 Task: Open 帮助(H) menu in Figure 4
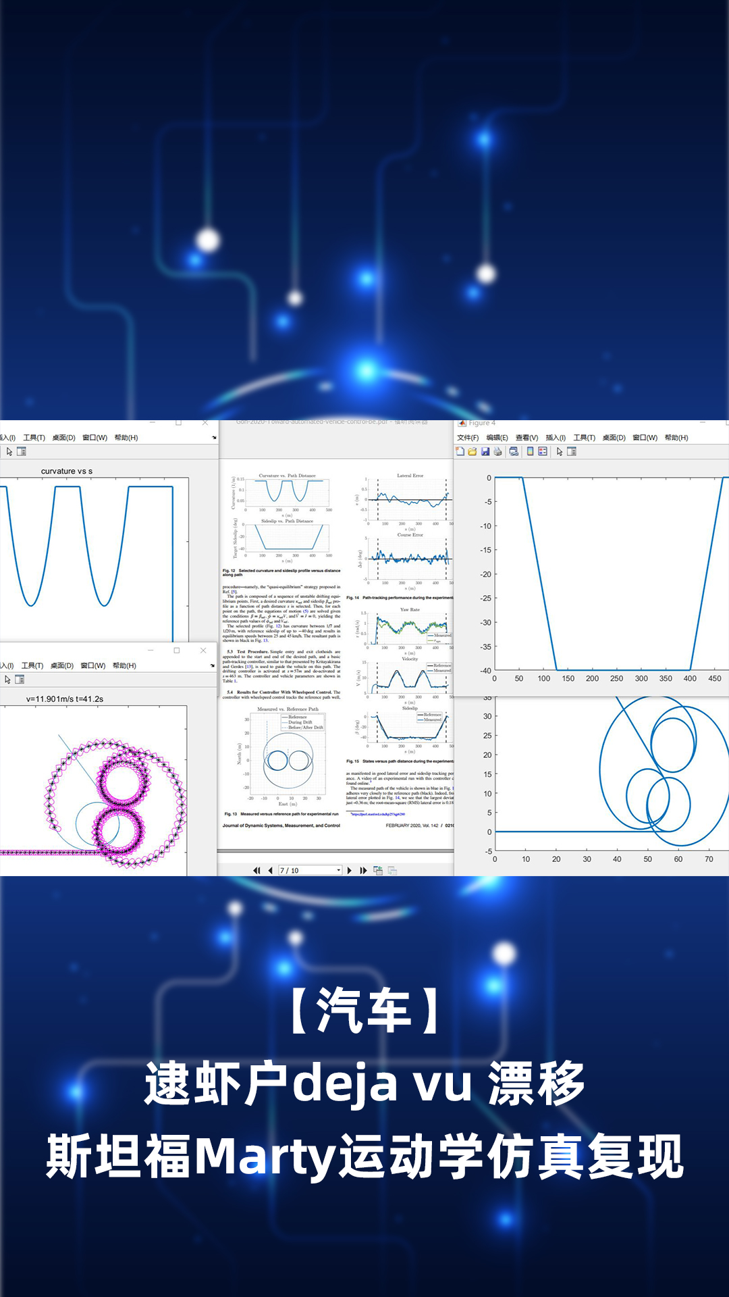click(676, 438)
